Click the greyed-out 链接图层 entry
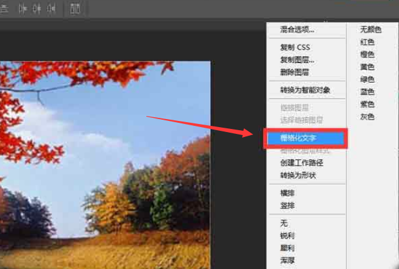The image size is (399, 269). (295, 107)
